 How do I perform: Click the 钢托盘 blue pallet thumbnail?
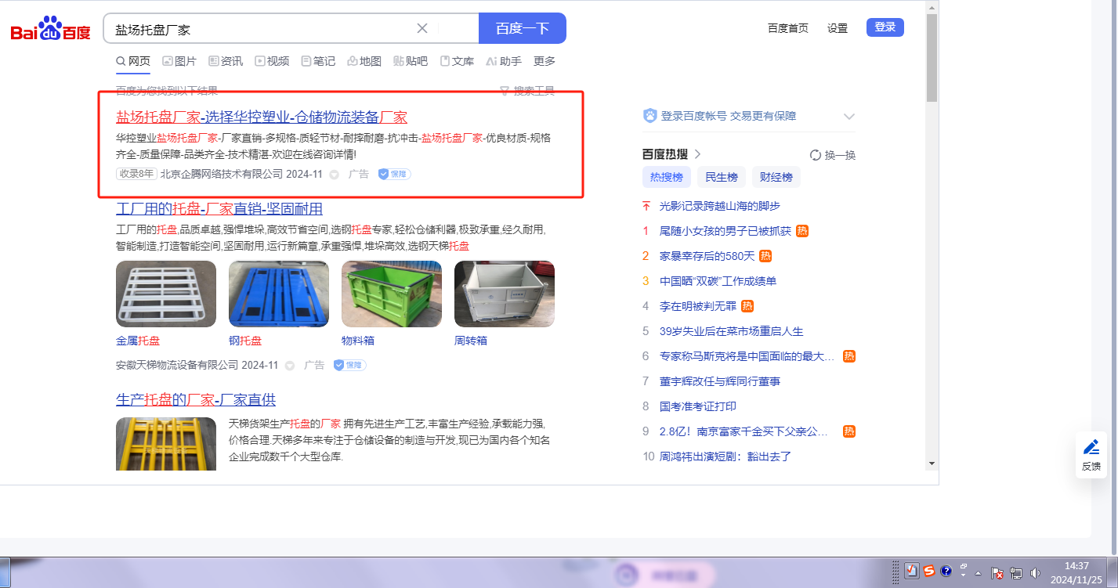pyautogui.click(x=279, y=294)
